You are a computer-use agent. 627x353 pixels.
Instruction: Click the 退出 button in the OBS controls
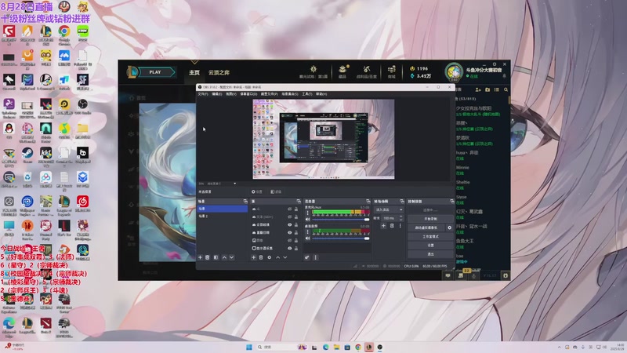pyautogui.click(x=430, y=254)
